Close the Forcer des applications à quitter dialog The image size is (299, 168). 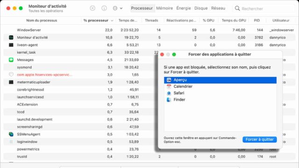click(x=162, y=55)
